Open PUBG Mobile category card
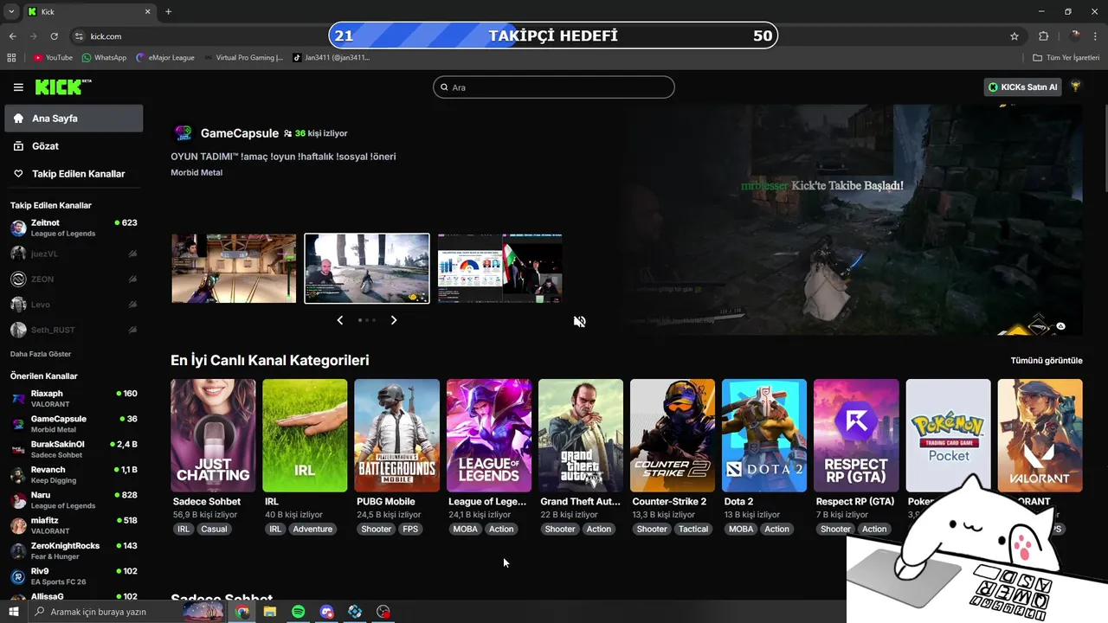The height and width of the screenshot is (623, 1108). coord(396,435)
